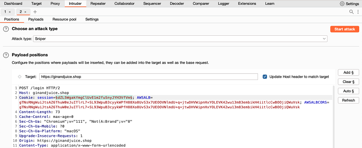
Task: Select Intruder attack tab 1
Action: 8,12
